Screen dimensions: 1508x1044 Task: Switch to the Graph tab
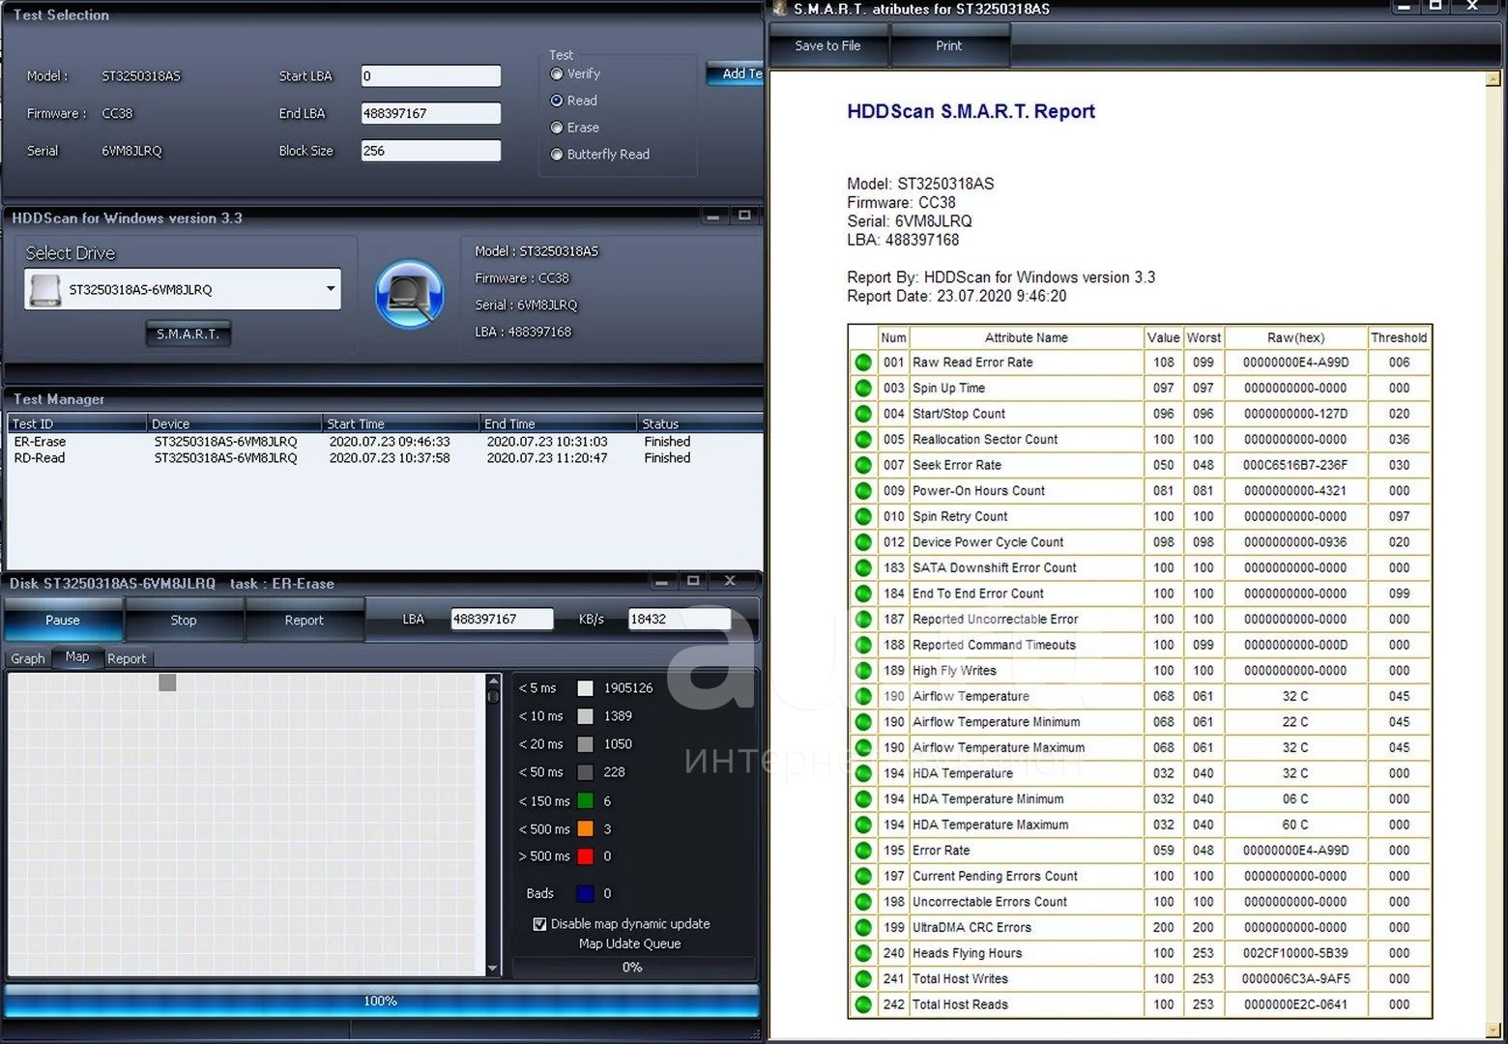coord(28,658)
